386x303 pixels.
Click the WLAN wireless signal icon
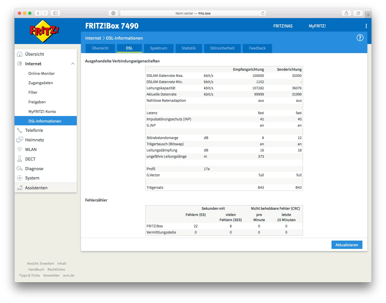point(19,149)
